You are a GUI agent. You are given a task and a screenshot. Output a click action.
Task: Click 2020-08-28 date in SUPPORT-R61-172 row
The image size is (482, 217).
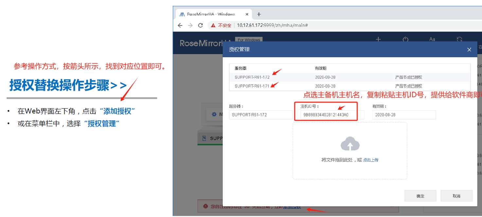(325, 77)
